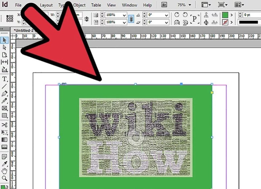Open the View menu
The width and height of the screenshot is (261, 189).
pyautogui.click(x=111, y=5)
